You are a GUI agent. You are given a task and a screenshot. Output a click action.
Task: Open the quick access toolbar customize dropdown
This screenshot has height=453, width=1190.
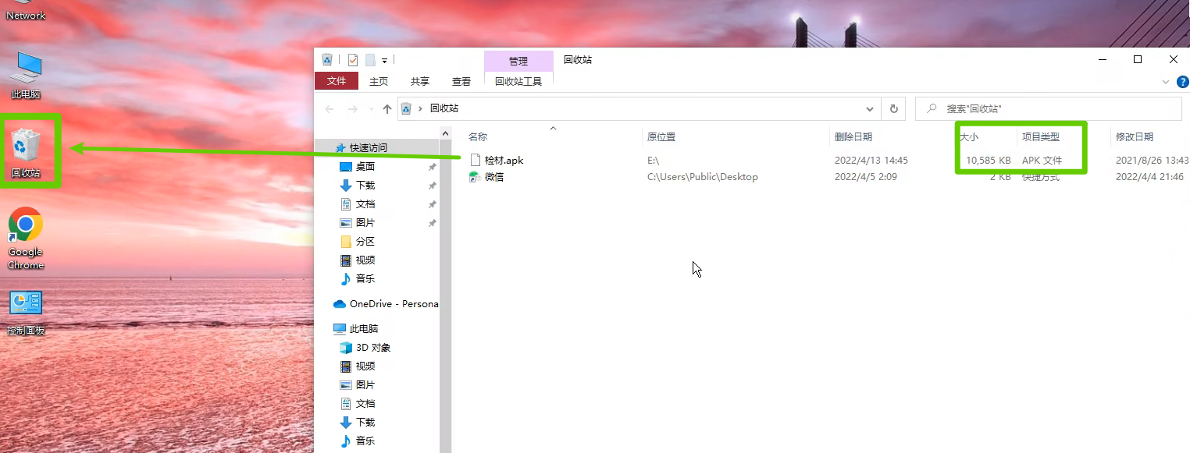(x=385, y=61)
